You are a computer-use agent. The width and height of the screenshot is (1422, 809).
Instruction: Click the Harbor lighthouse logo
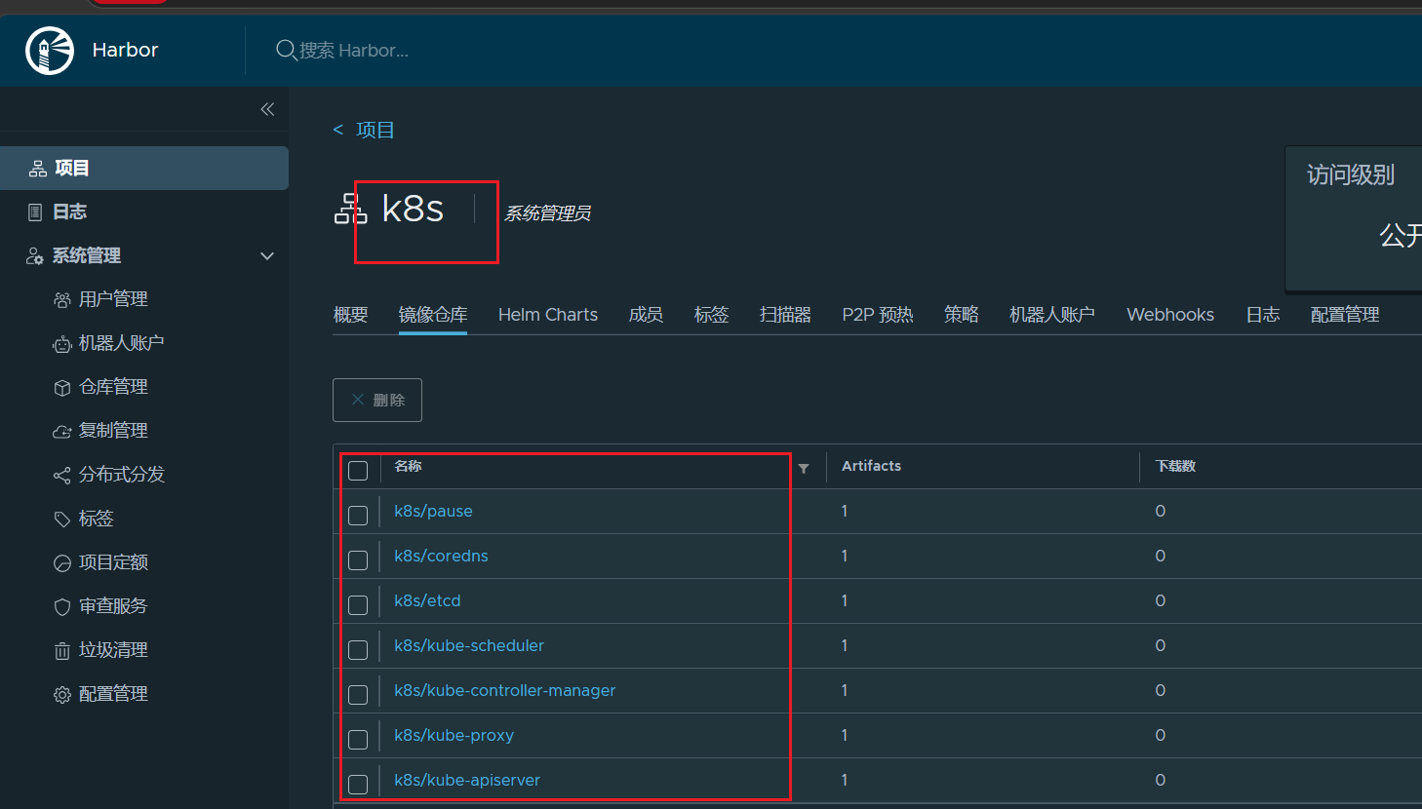(50, 51)
